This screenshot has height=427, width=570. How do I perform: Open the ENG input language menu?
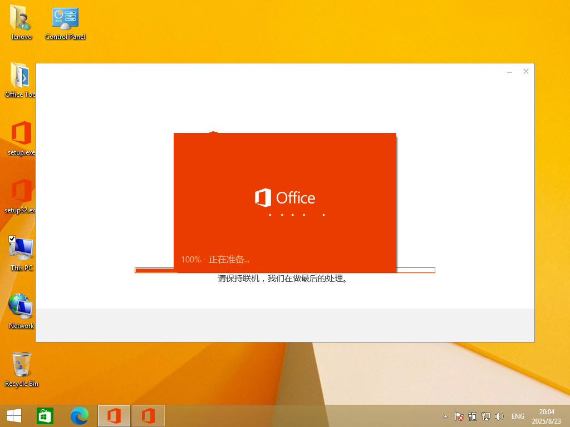(x=518, y=416)
